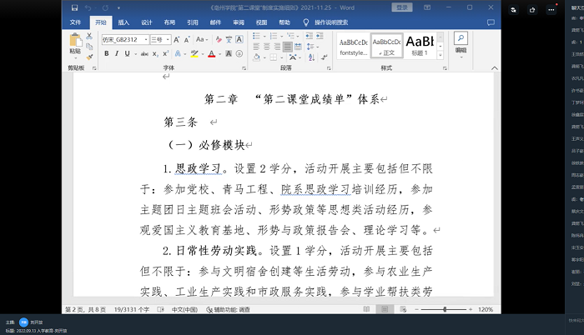Decrease paragraph indent

point(310,36)
